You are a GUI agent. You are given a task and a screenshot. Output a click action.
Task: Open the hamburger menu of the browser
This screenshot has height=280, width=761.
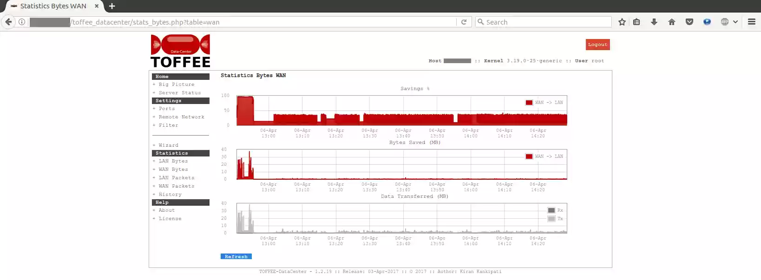tap(751, 22)
